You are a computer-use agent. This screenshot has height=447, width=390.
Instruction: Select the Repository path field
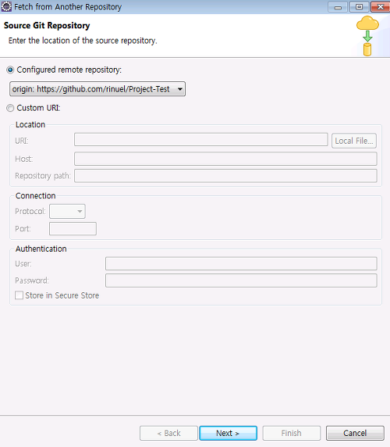[225, 176]
